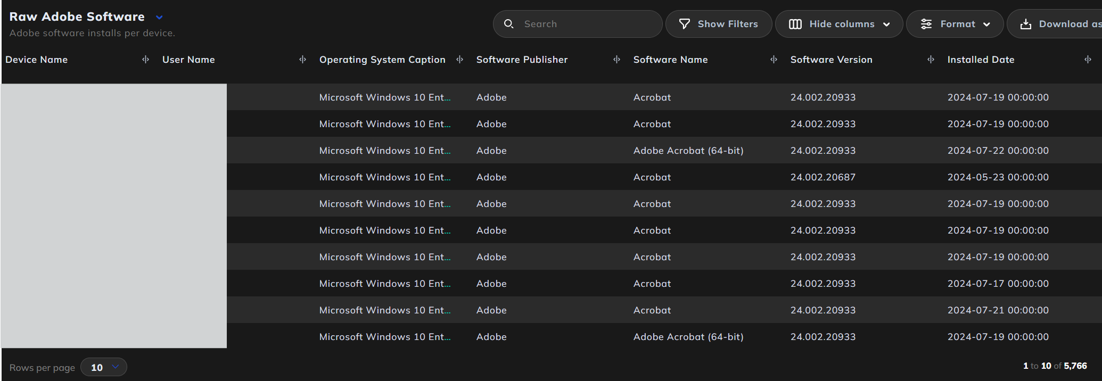The image size is (1102, 381).
Task: Click Acrobat in the 24.002.20687 row
Action: click(x=652, y=177)
